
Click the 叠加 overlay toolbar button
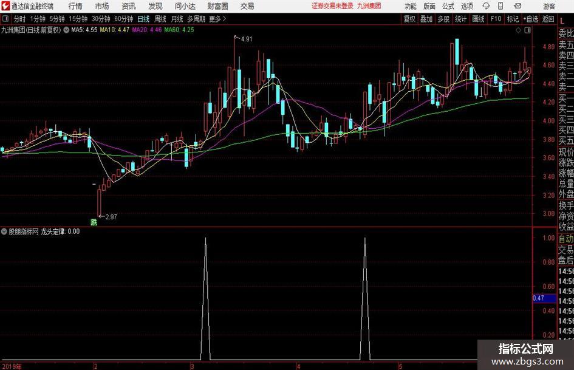point(426,19)
